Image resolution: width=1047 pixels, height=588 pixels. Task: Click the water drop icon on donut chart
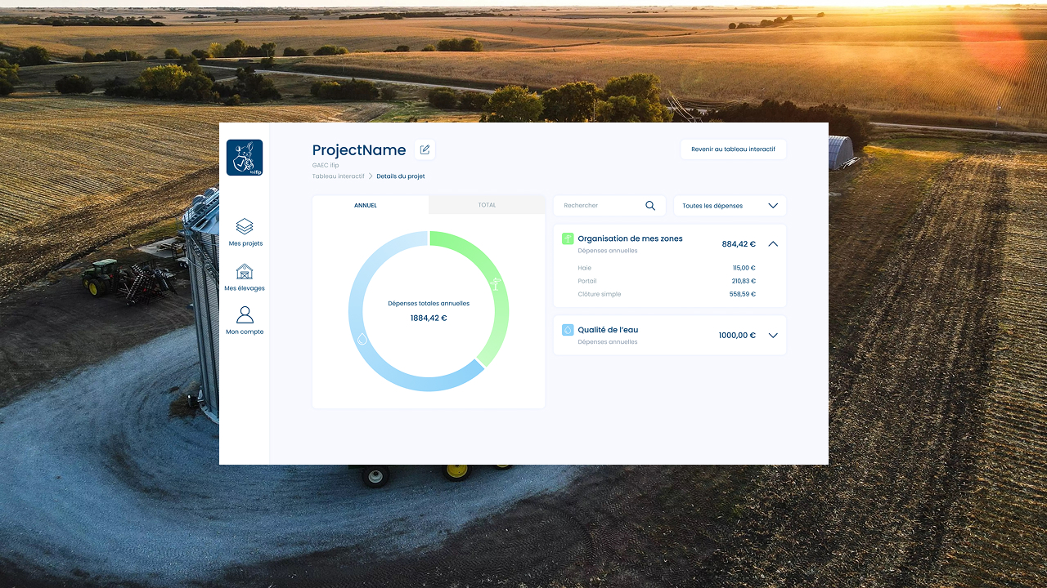coord(362,338)
